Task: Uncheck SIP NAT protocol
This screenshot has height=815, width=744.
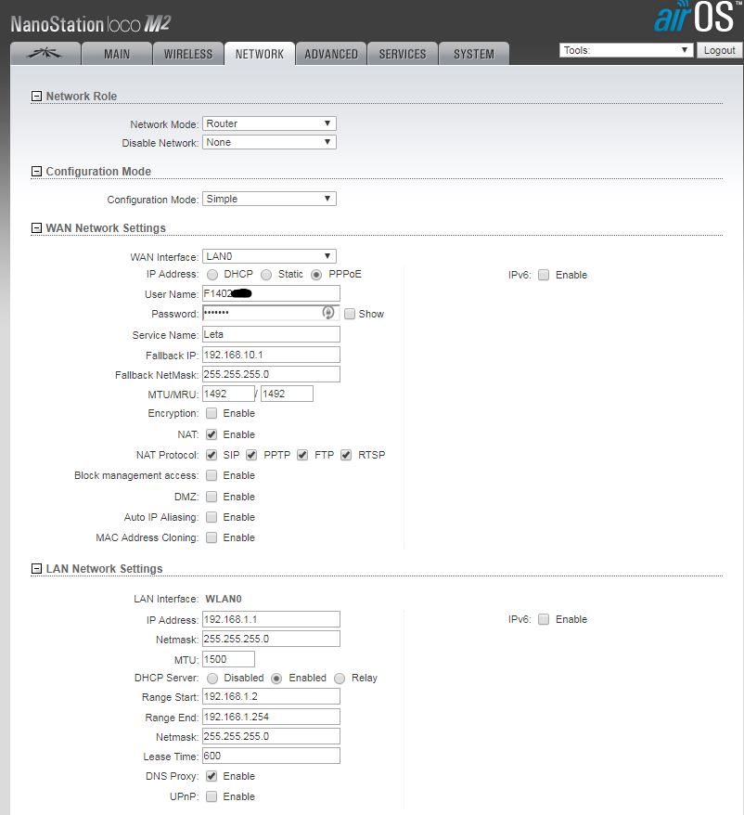Action: point(212,455)
